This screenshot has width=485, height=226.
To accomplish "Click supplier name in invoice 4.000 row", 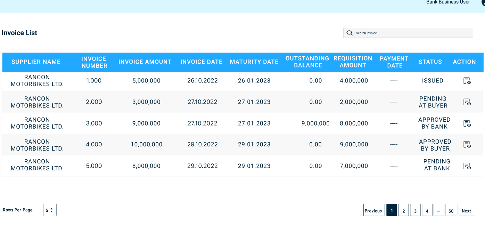I will click(x=37, y=145).
